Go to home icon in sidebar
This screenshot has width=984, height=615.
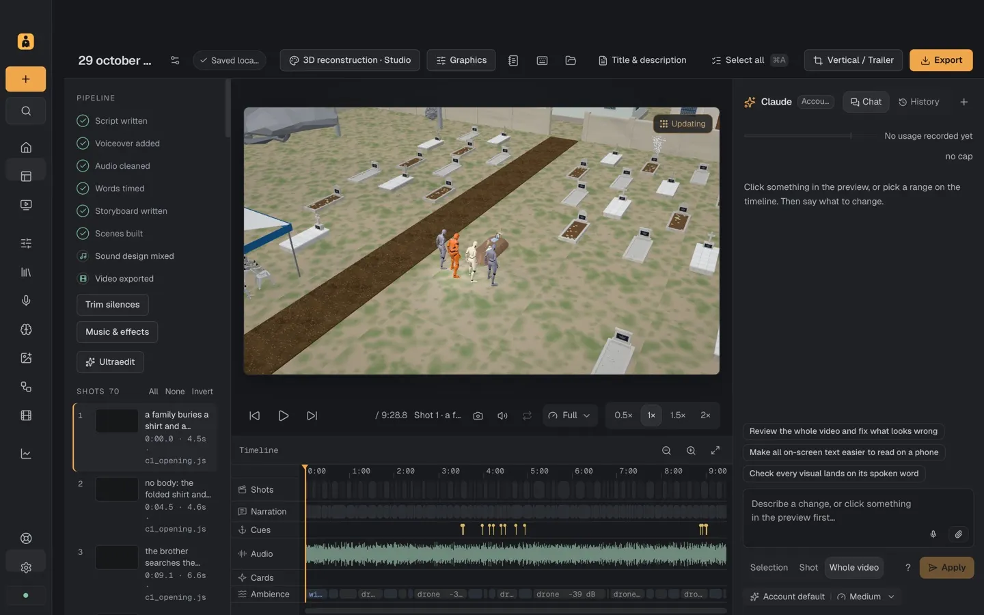click(x=26, y=148)
